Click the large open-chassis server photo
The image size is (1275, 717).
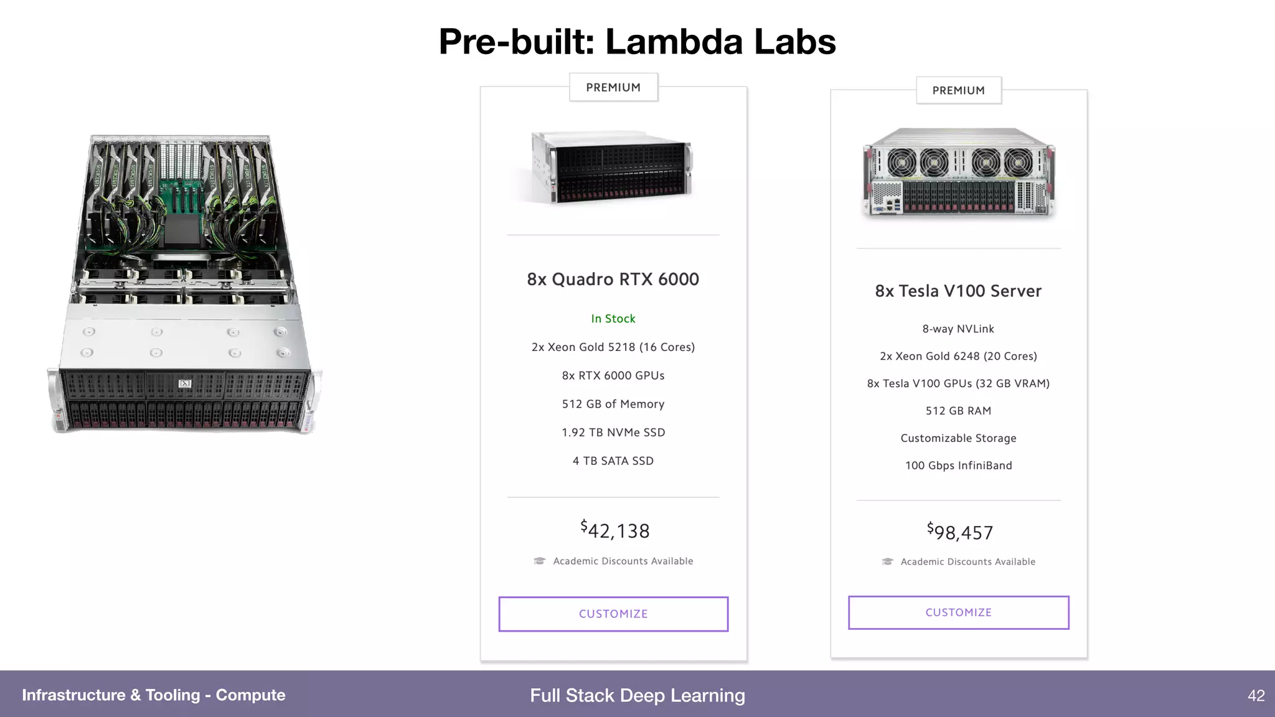[185, 284]
